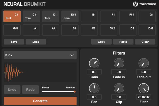Click the Fade out knob

coord(143,63)
